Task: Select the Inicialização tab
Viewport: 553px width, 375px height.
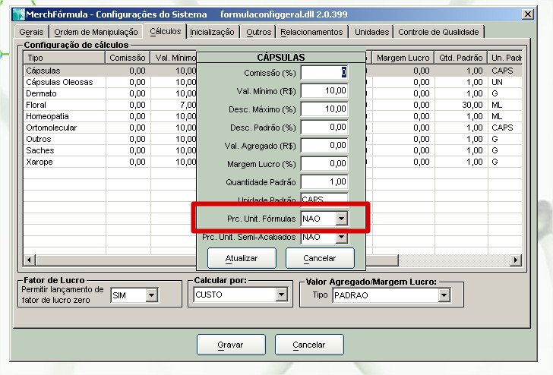Action: click(212, 32)
